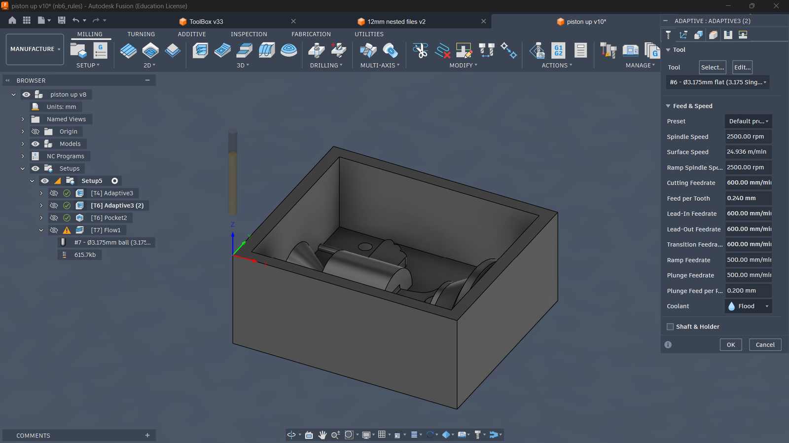Open the Data Panel grid icon
Viewport: 789px width, 443px height.
[27, 20]
